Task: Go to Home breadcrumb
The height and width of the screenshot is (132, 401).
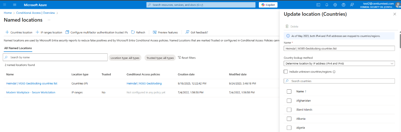Action: coord(8,13)
